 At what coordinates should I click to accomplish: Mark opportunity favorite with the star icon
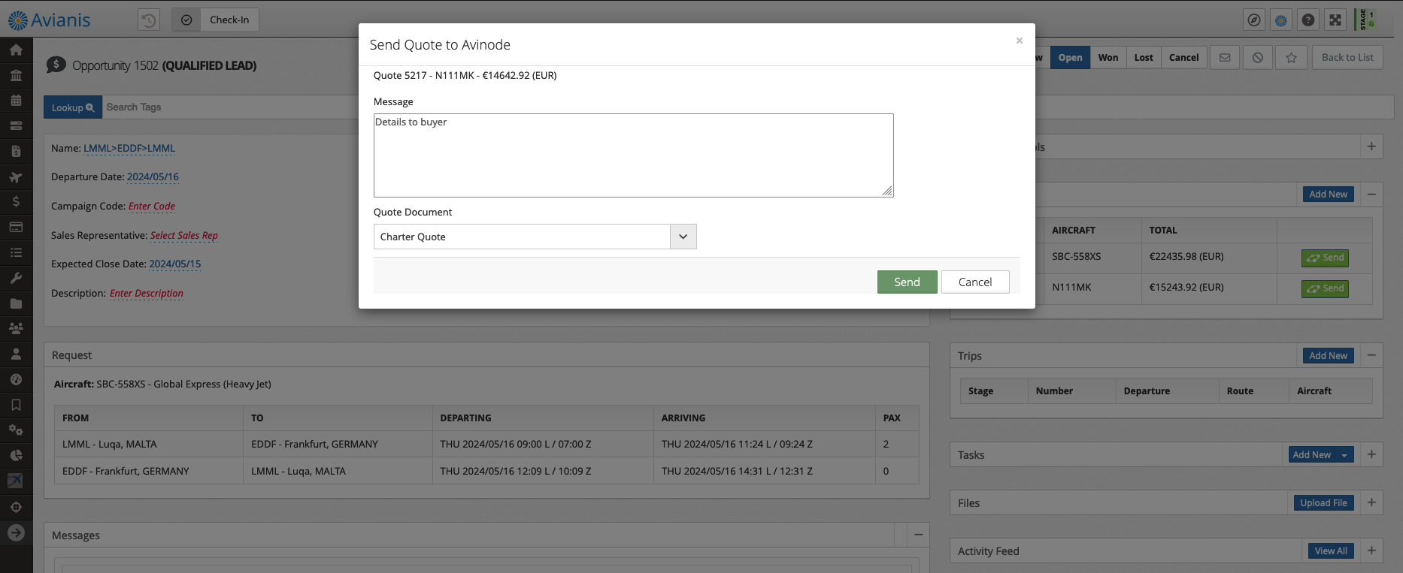(x=1292, y=58)
